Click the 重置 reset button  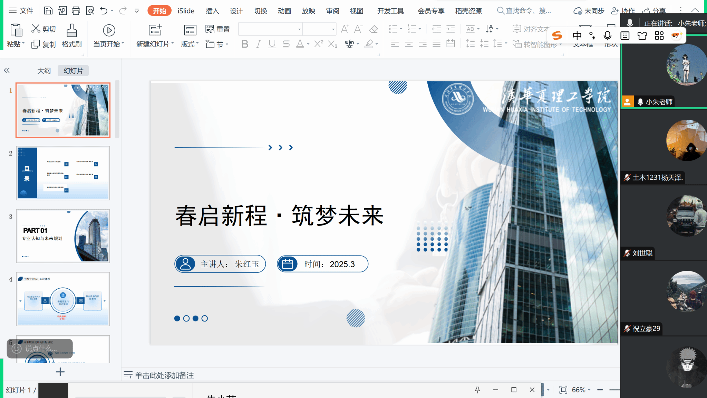point(217,29)
